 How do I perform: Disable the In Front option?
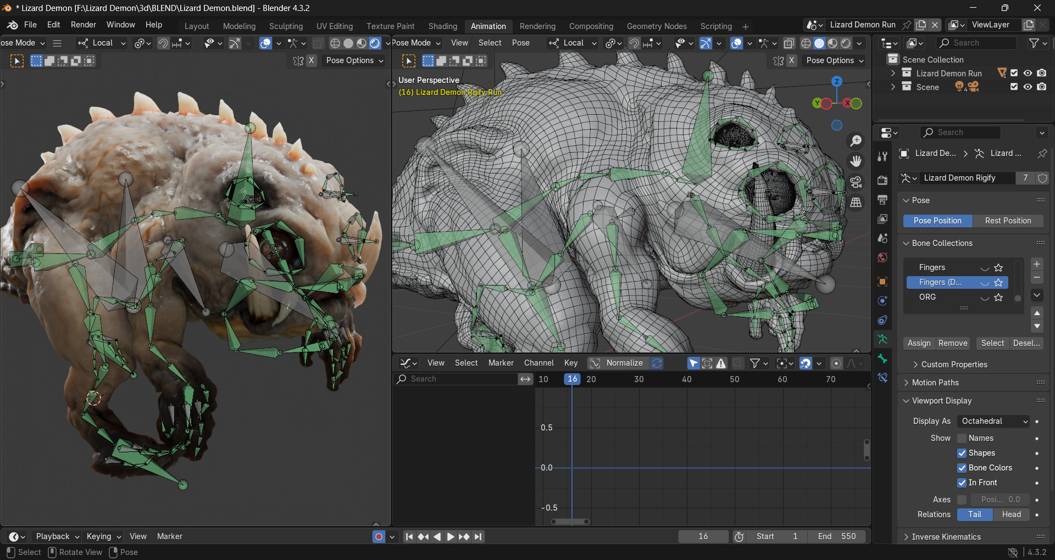[x=962, y=483]
